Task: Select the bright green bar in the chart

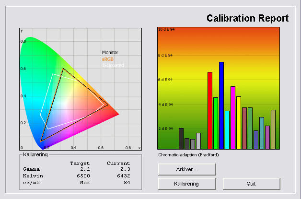Action: point(216,123)
